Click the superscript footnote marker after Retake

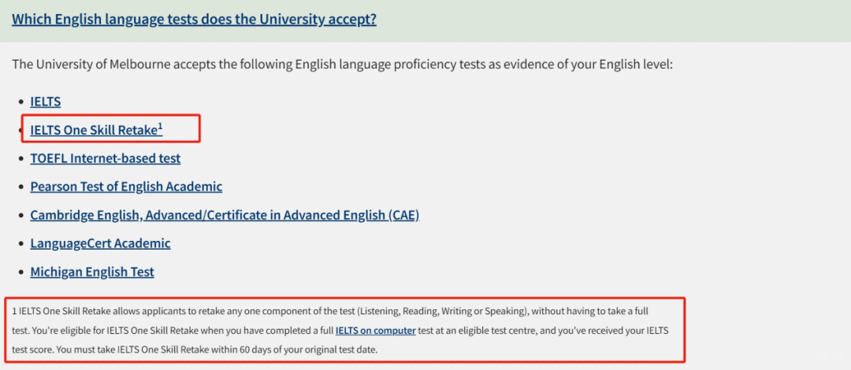point(161,126)
